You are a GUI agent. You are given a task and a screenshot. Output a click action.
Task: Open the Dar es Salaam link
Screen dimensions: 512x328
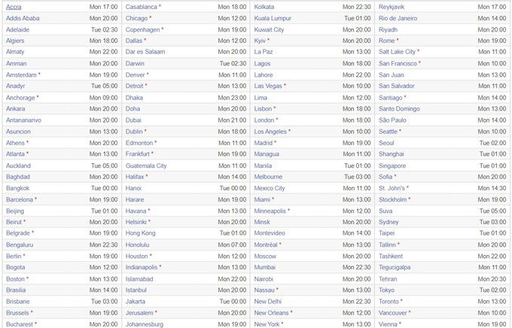coord(145,52)
